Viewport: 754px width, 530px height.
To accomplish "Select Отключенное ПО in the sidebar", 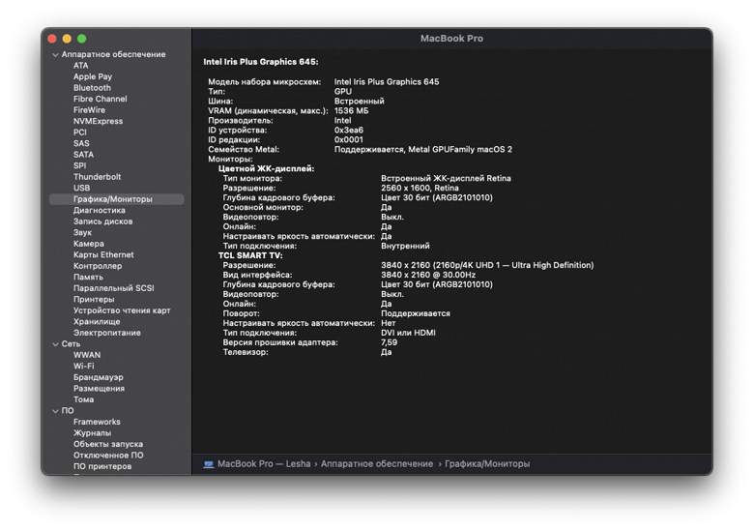I will coord(108,455).
